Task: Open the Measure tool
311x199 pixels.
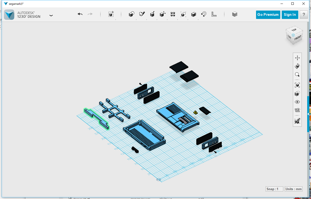Action: 214,14
